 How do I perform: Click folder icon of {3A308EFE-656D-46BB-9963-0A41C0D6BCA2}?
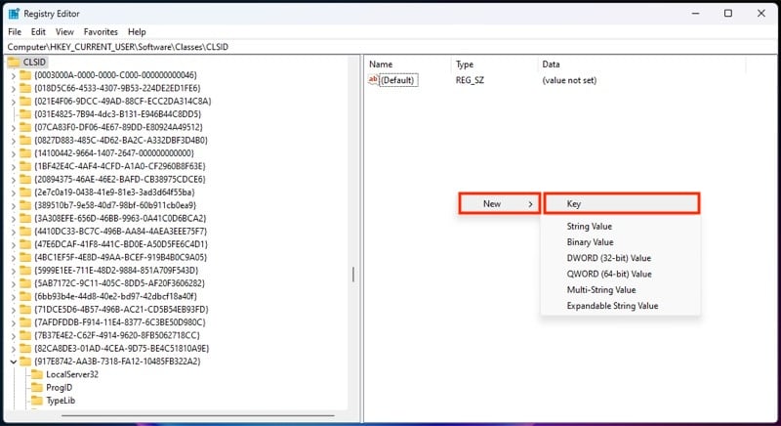pos(25,218)
